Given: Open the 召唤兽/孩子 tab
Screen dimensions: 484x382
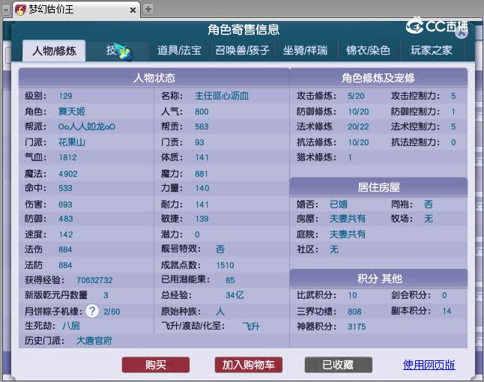Looking at the screenshot, I should pos(242,51).
